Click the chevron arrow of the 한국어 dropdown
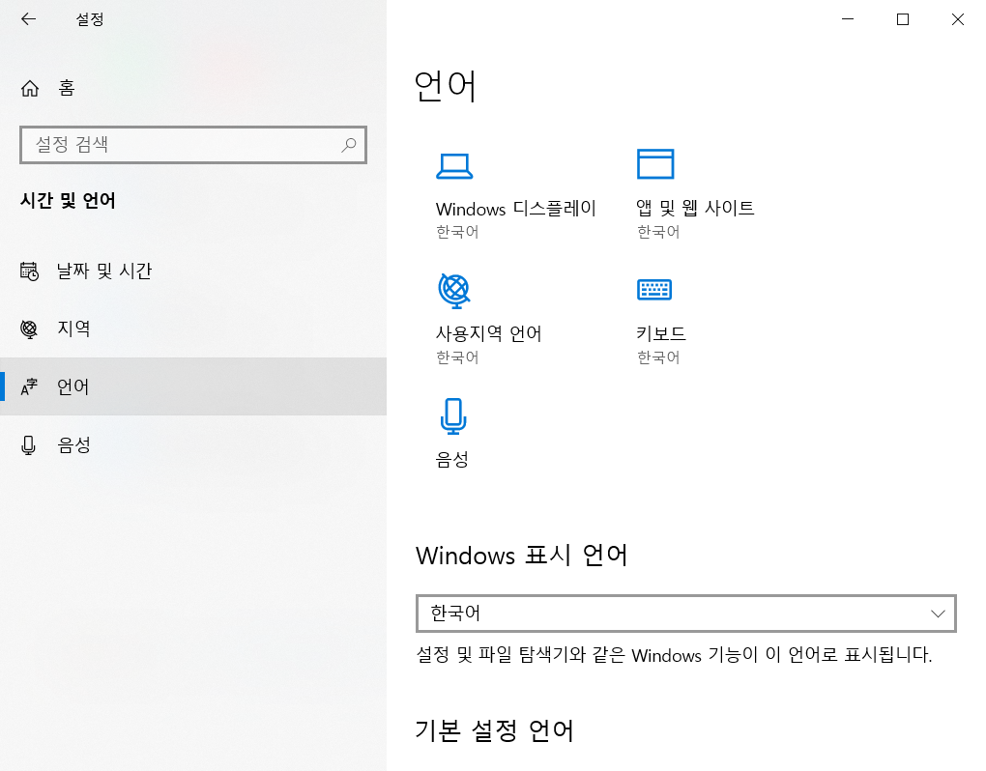 tap(938, 614)
